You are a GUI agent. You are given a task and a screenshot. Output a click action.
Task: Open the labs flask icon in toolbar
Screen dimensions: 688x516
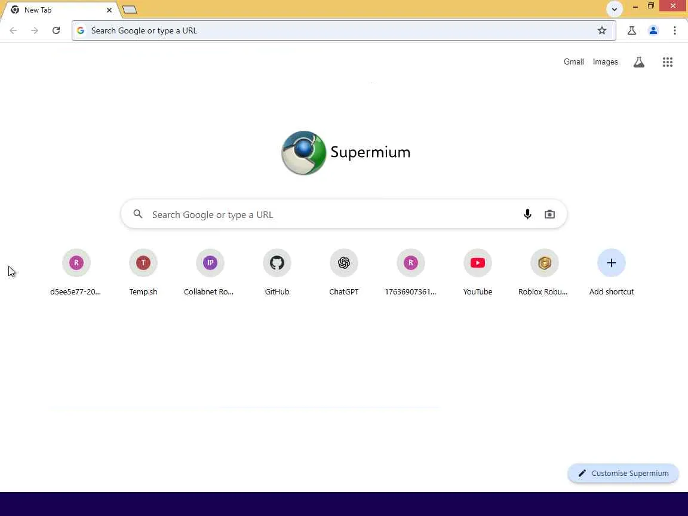631,30
